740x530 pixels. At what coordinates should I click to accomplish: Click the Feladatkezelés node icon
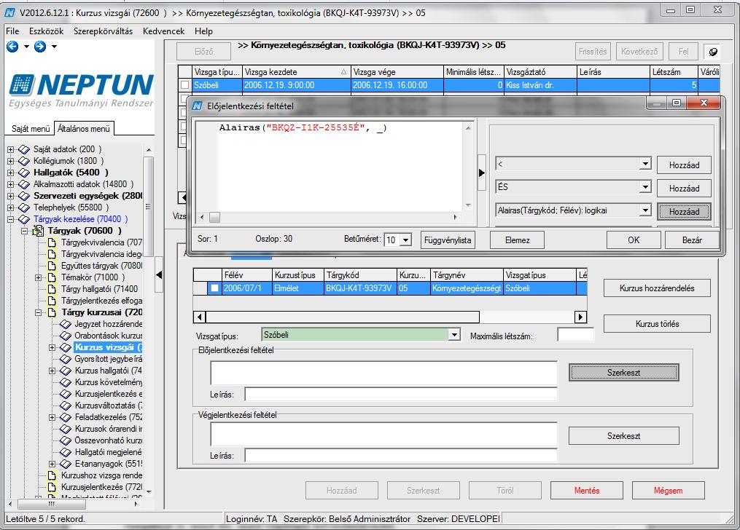[x=66, y=417]
